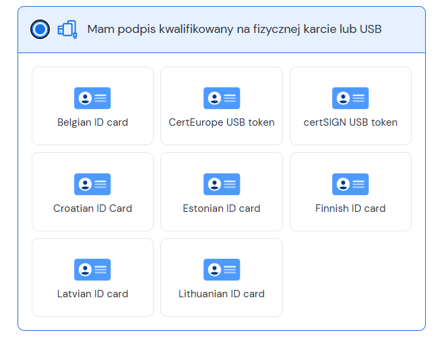446x347 pixels.
Task: Click the certSIGN USB token icon
Action: tap(350, 98)
